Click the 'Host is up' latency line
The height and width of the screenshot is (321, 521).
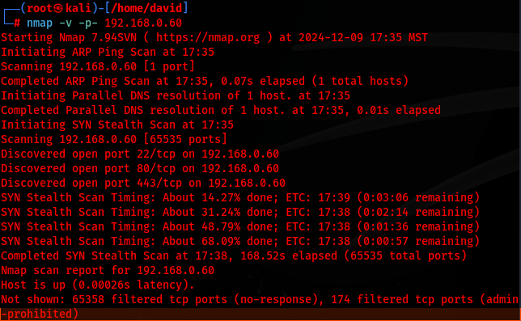pos(98,285)
